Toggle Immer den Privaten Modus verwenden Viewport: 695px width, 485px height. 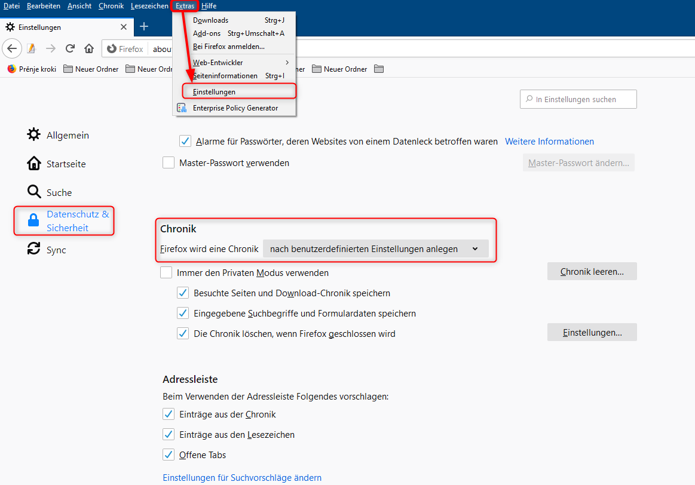pos(166,273)
